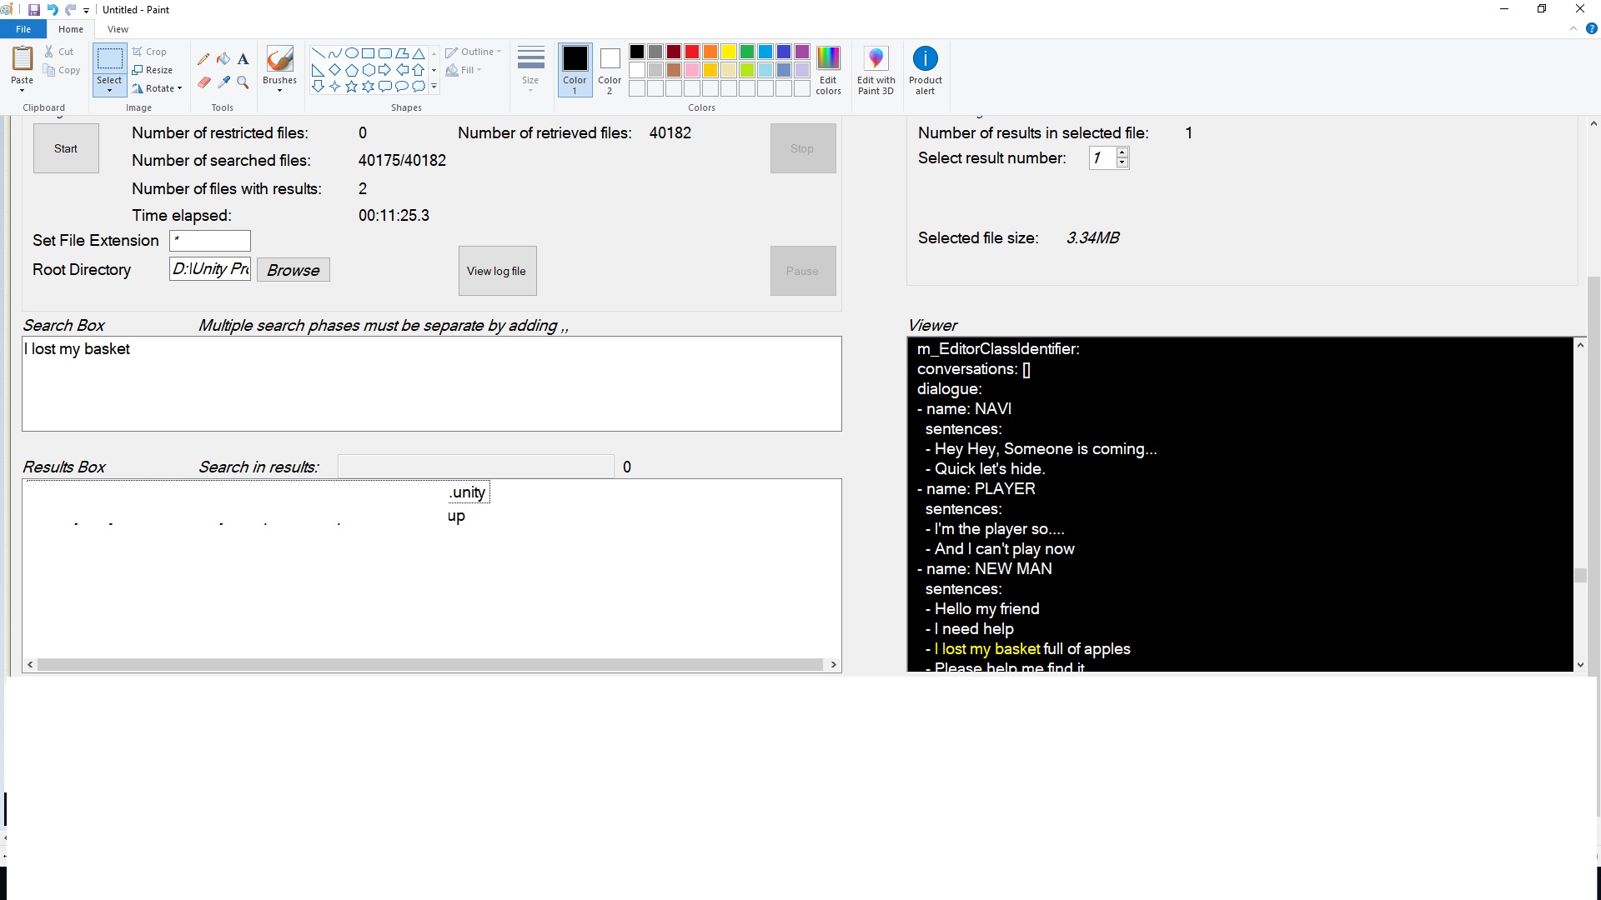
Task: Select Color 1 swatch in Colors panel
Action: (574, 69)
